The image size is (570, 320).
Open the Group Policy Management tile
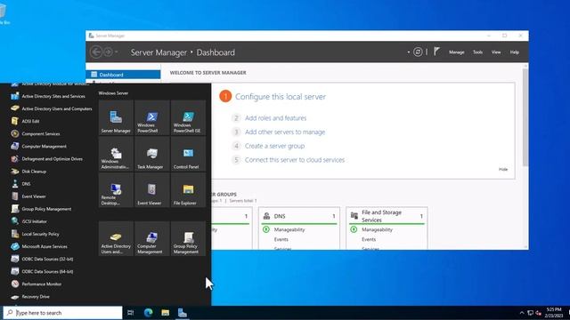pyautogui.click(x=188, y=239)
